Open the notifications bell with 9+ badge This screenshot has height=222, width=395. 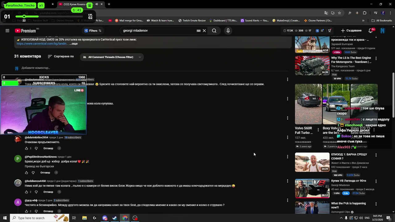(x=371, y=31)
